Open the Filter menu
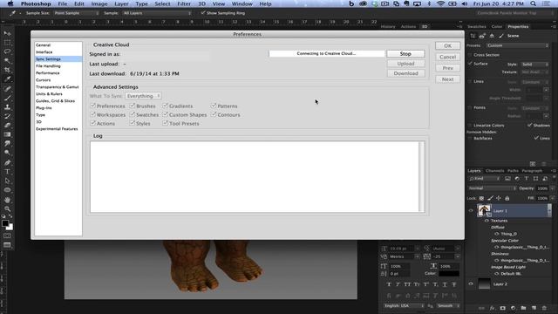Image resolution: width=558 pixels, height=314 pixels. pos(184,3)
